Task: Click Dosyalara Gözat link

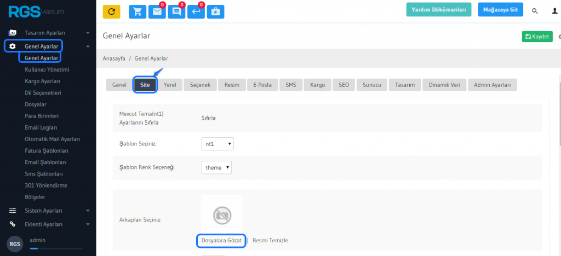Action: 221,240
